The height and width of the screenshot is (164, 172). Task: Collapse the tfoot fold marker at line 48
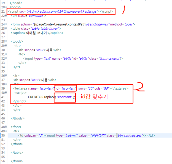(x=6, y=127)
